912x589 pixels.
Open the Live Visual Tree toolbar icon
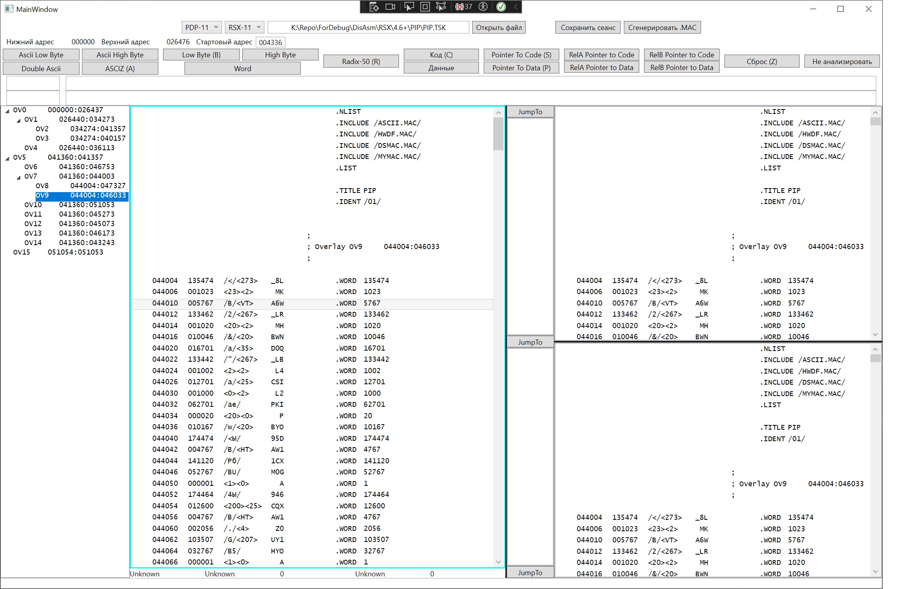(374, 7)
